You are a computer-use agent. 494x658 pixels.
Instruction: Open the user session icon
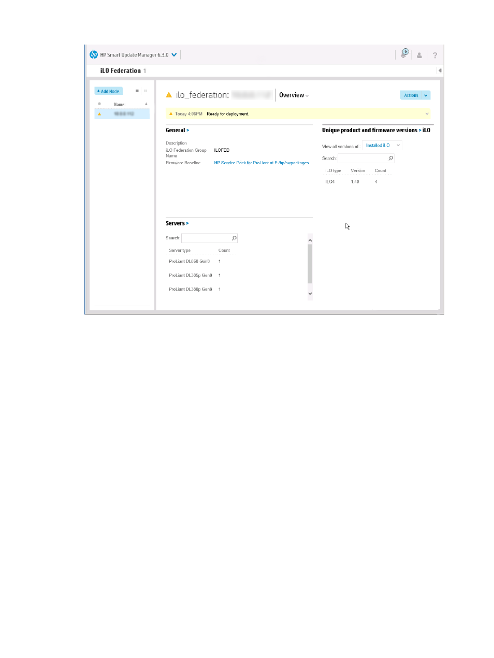(x=419, y=55)
